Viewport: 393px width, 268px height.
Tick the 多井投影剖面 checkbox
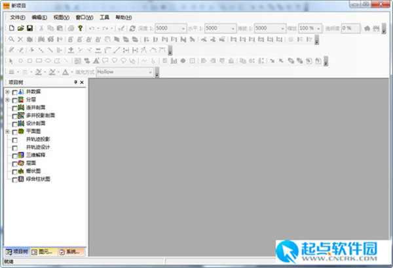15,117
